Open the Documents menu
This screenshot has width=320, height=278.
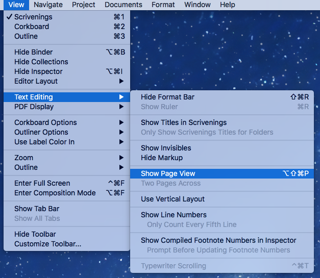tap(124, 5)
